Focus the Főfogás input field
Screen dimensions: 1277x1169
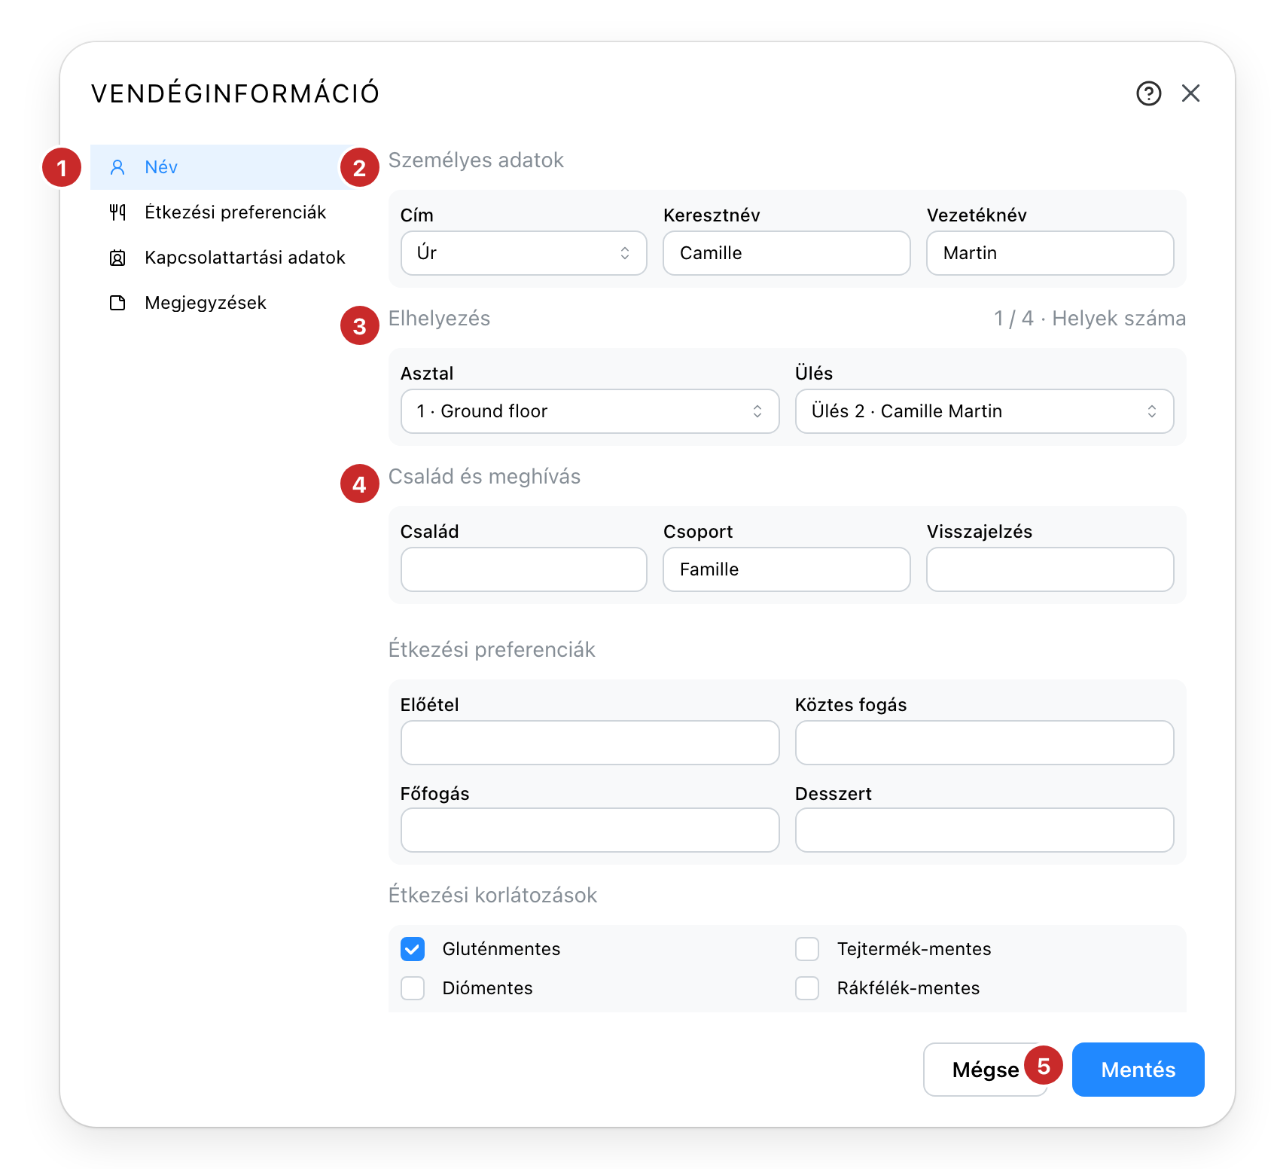[590, 830]
